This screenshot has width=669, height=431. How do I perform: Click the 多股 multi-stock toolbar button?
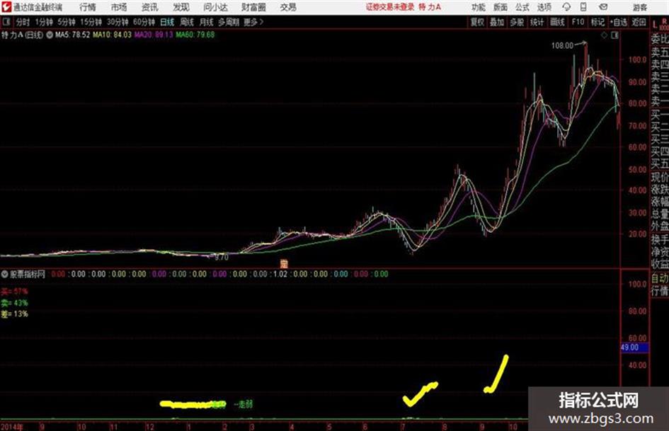pyautogui.click(x=517, y=22)
